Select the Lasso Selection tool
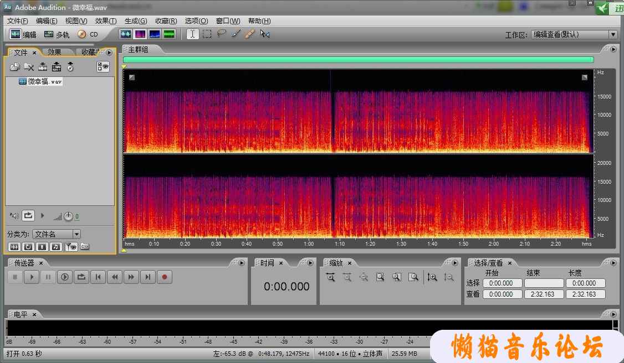624x363 pixels. coord(221,34)
